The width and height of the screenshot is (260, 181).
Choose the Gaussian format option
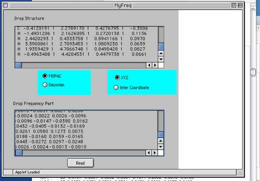(x=45, y=85)
